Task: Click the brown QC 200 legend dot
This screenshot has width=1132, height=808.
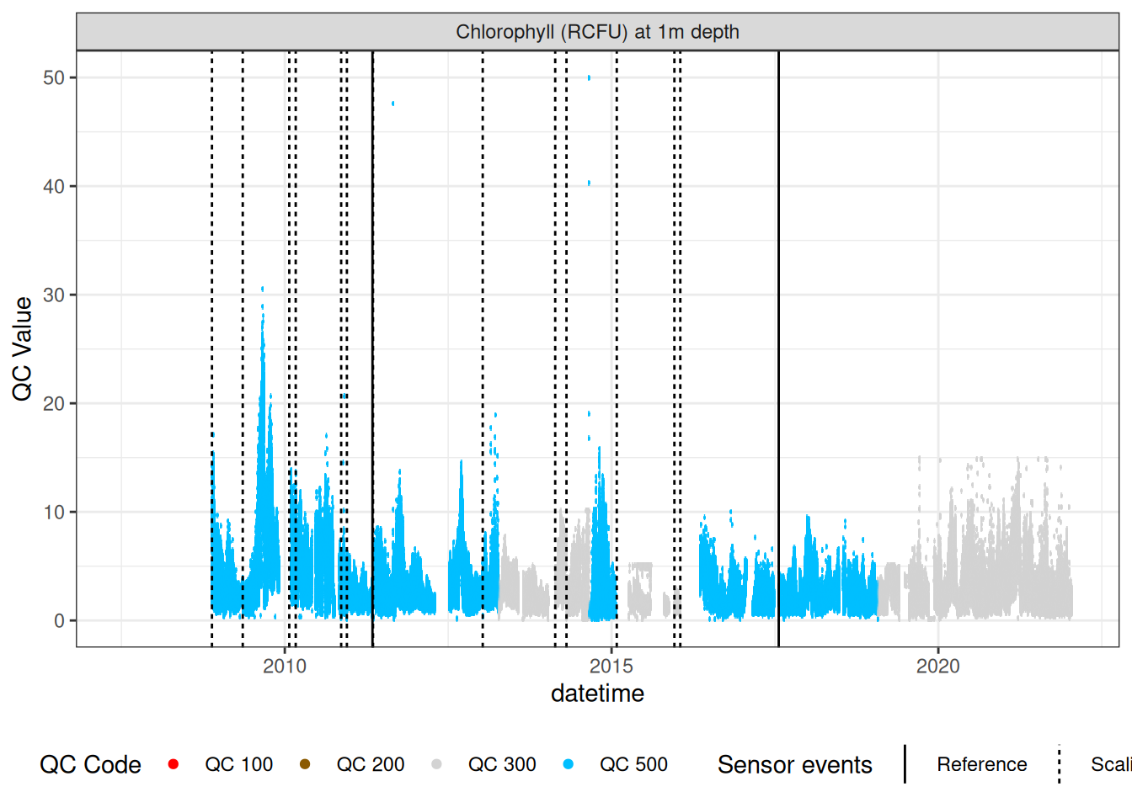Action: click(305, 764)
